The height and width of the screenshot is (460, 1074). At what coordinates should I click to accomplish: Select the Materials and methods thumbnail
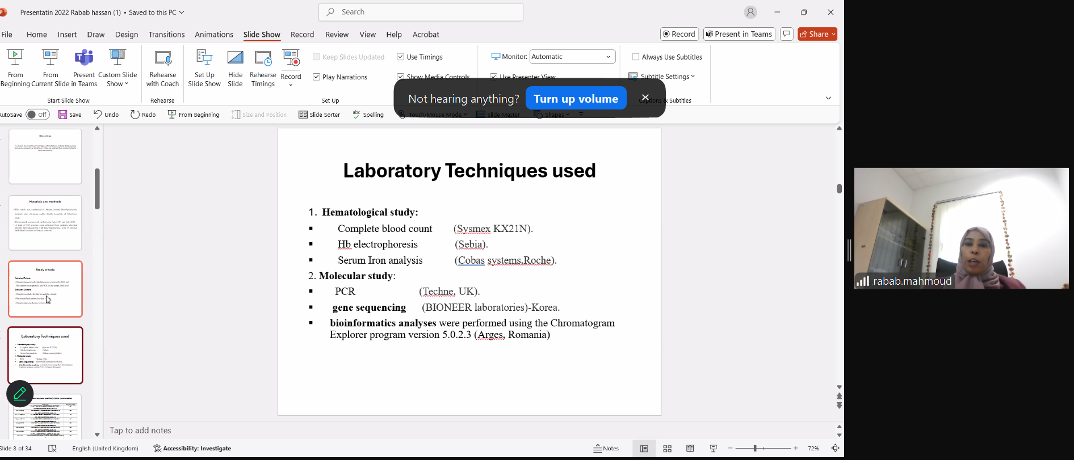click(45, 223)
